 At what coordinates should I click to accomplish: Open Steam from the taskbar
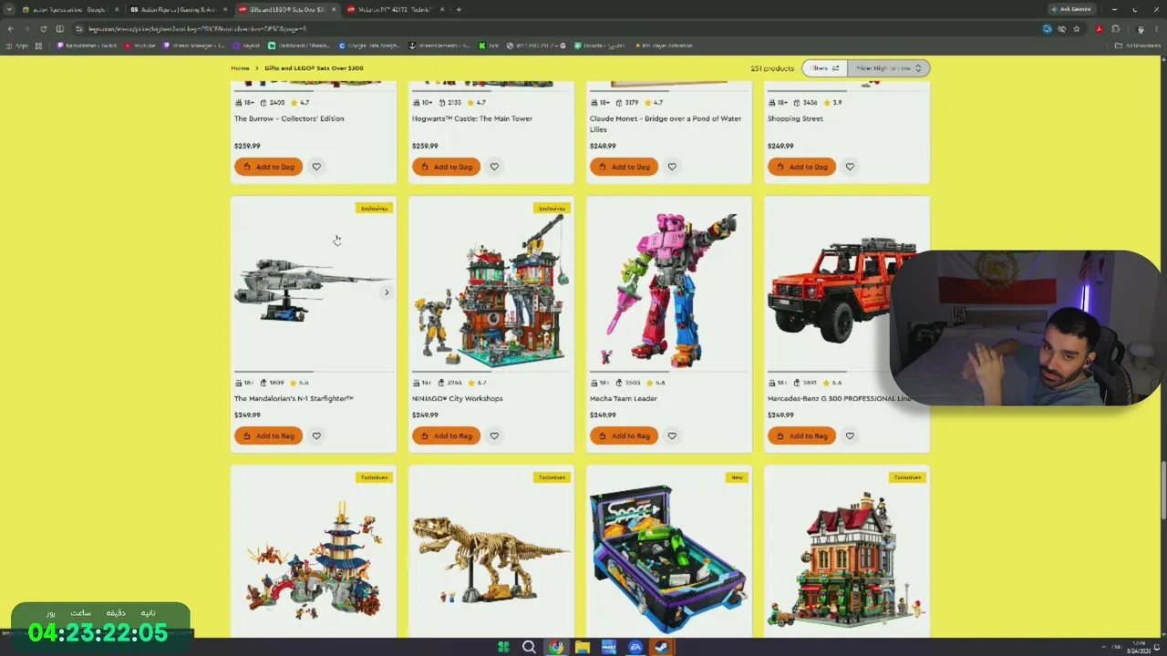662,647
